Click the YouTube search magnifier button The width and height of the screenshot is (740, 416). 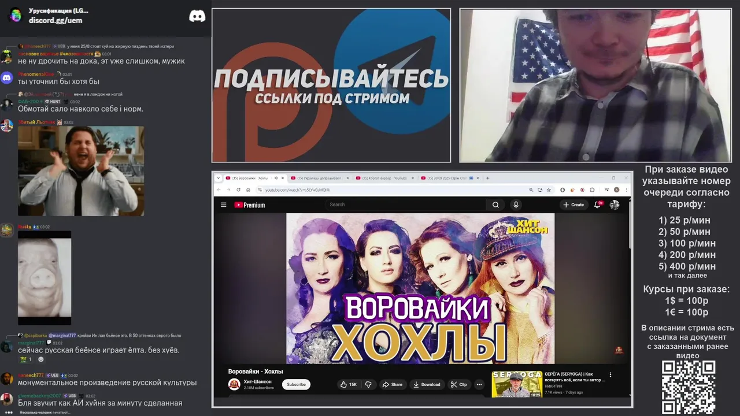click(495, 205)
